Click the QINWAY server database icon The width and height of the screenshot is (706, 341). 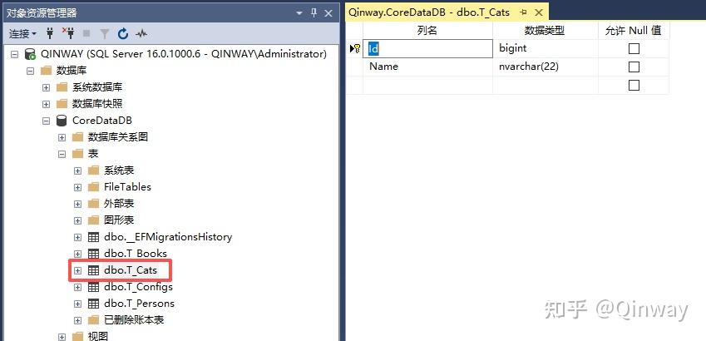click(30, 54)
